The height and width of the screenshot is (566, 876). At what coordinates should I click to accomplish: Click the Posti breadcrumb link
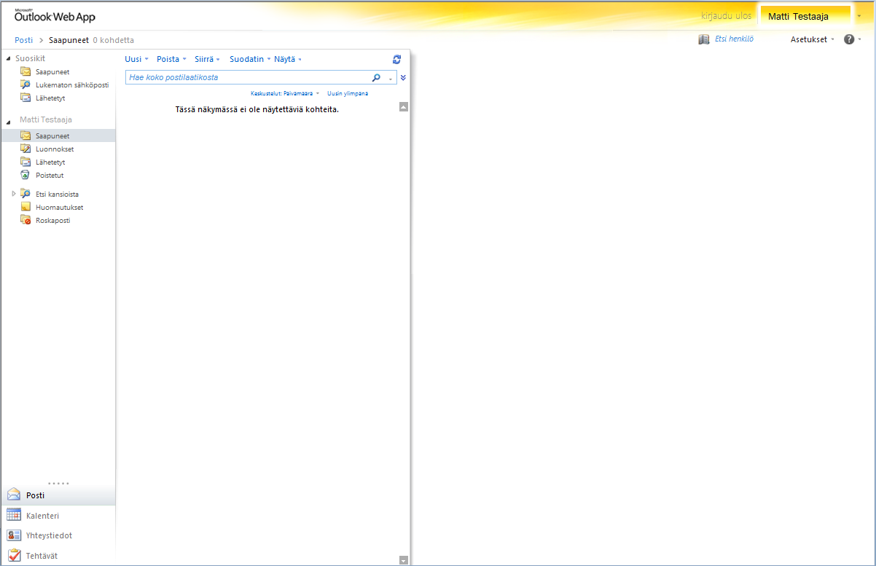coord(23,40)
